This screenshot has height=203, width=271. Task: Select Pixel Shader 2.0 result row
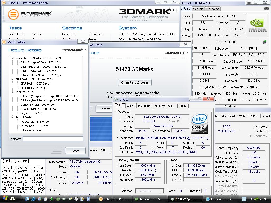point(38,109)
